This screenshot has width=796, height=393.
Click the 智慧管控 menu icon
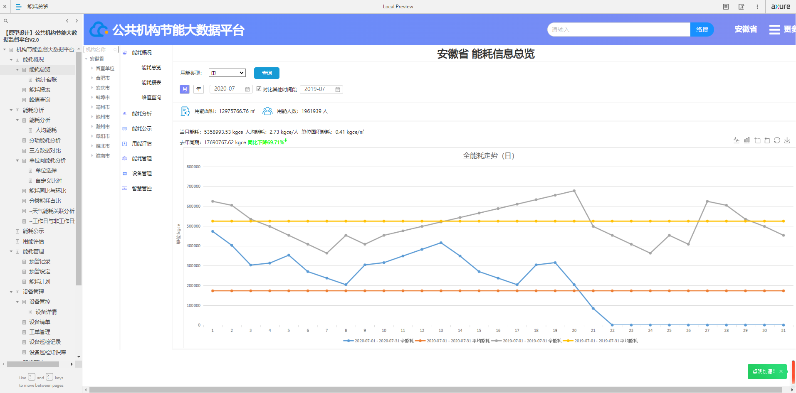pyautogui.click(x=124, y=188)
